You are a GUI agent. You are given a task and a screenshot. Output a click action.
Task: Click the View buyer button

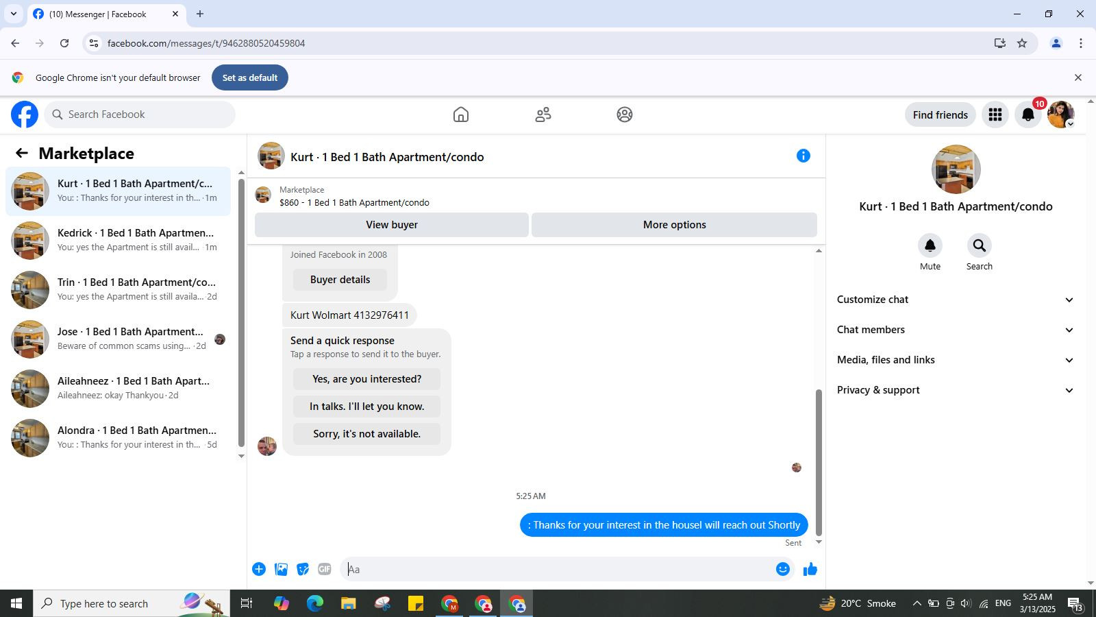click(x=392, y=225)
